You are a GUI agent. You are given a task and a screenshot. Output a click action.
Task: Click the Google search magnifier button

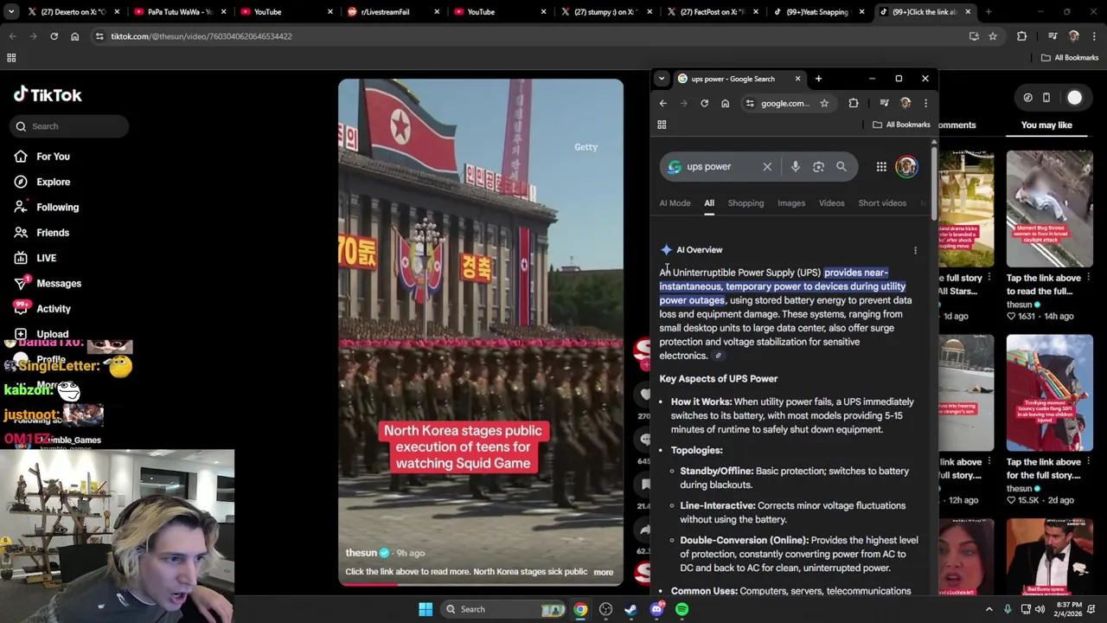click(841, 167)
